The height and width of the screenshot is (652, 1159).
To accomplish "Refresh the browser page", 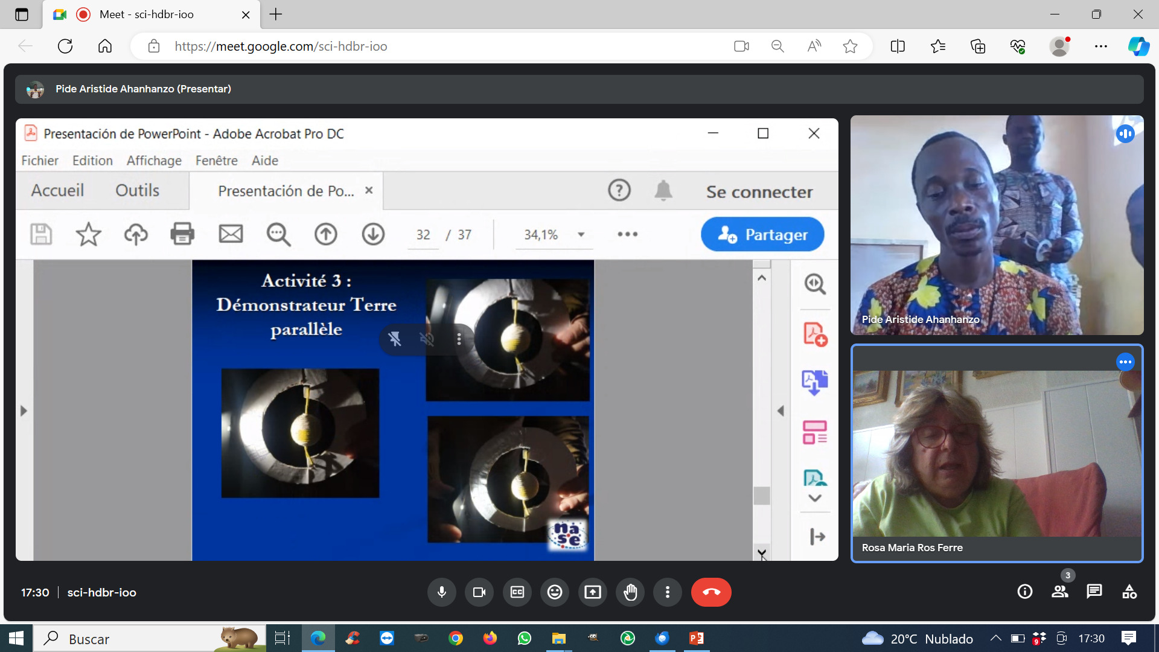I will click(65, 46).
